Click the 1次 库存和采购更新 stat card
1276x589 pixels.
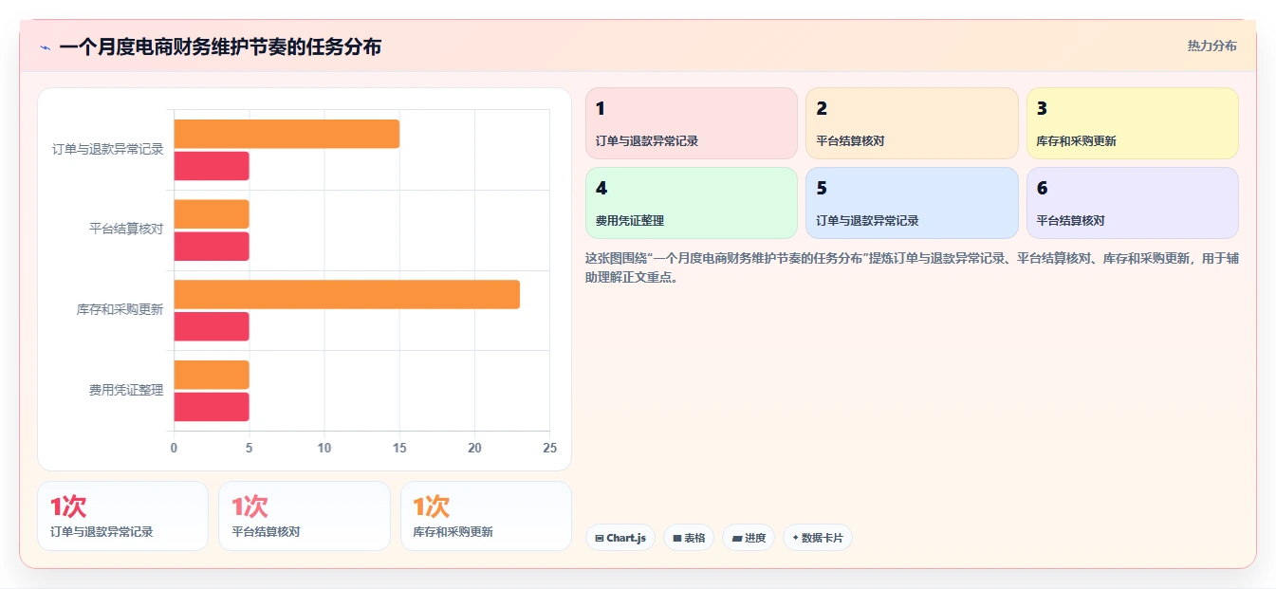click(x=486, y=516)
